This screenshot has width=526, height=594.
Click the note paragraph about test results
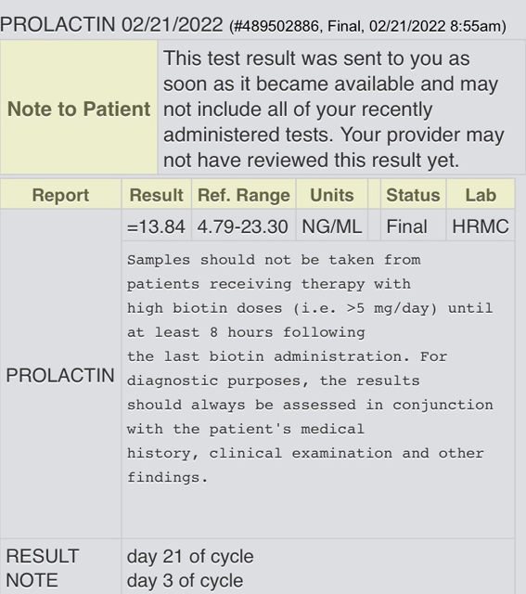click(x=334, y=110)
